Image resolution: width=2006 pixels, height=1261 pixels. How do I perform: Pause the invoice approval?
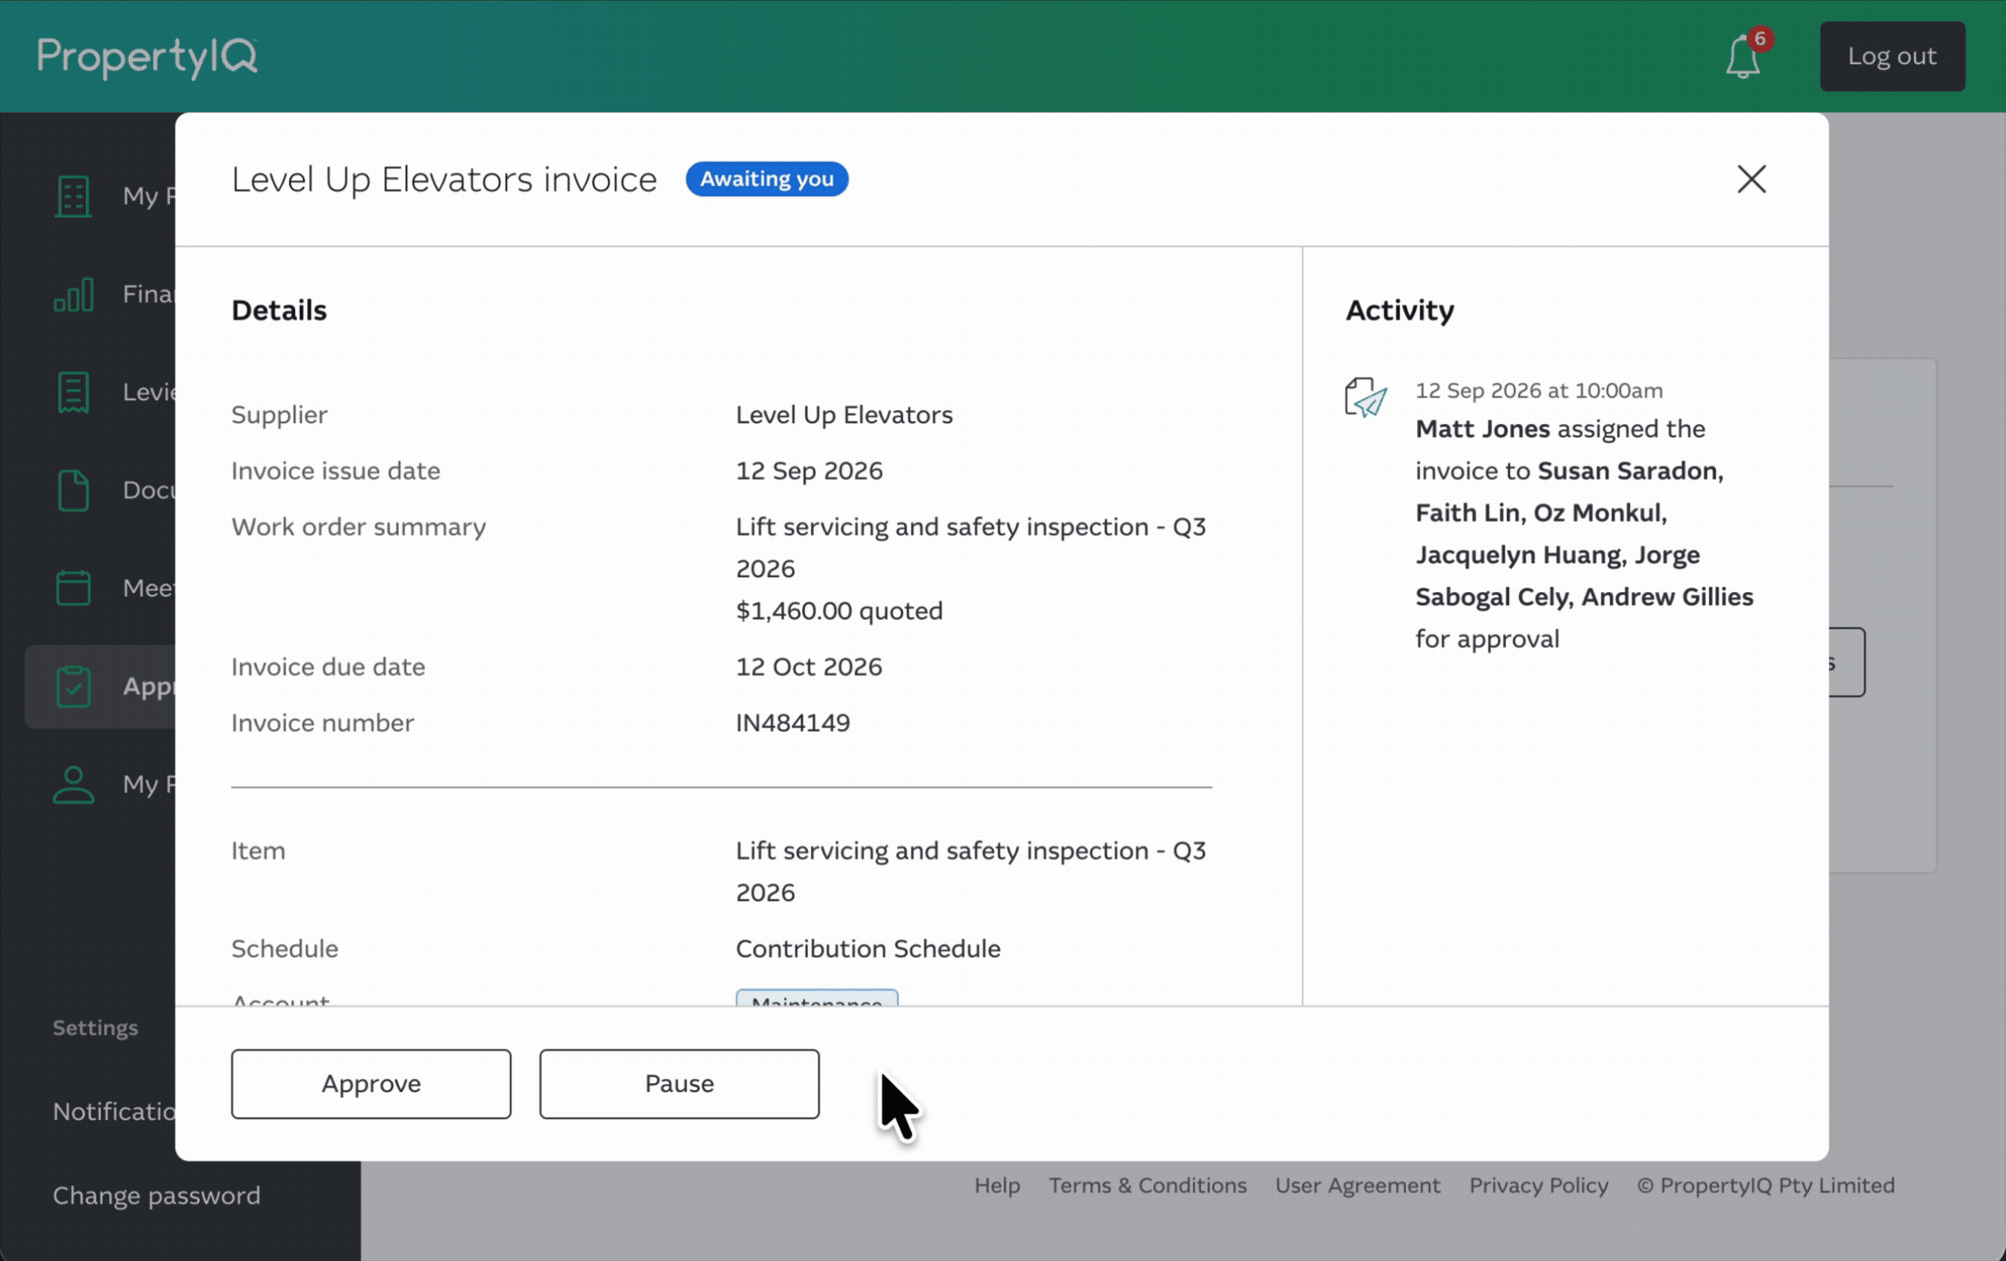coord(680,1083)
